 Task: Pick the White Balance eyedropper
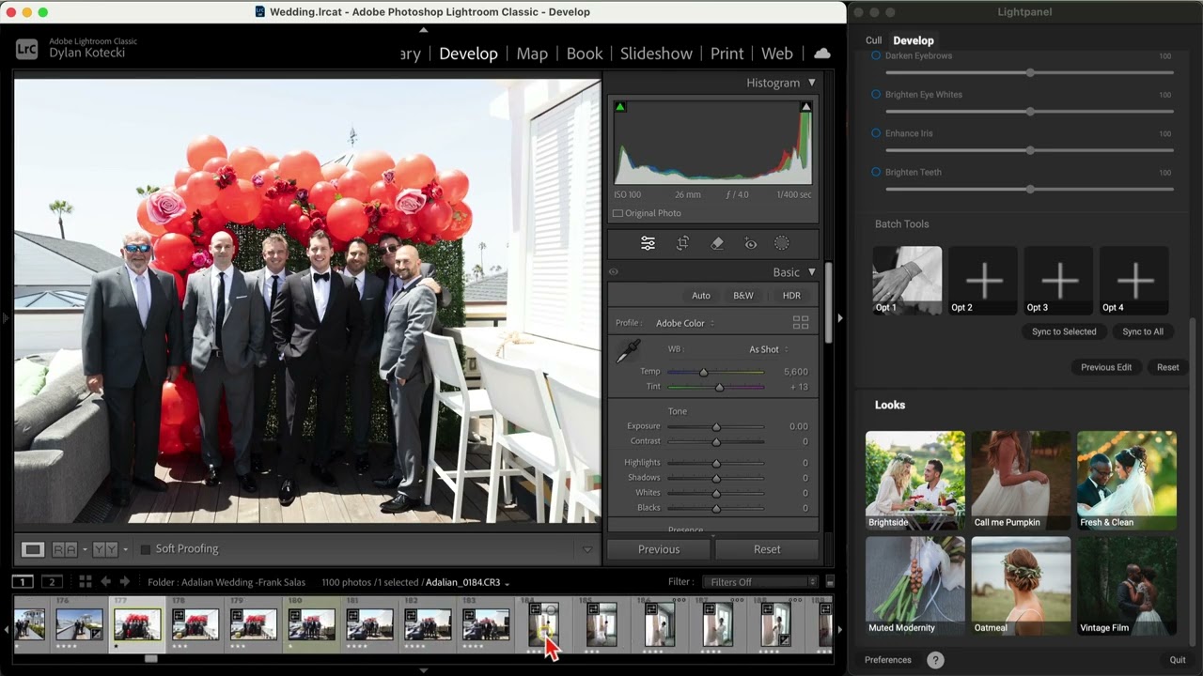[626, 352]
